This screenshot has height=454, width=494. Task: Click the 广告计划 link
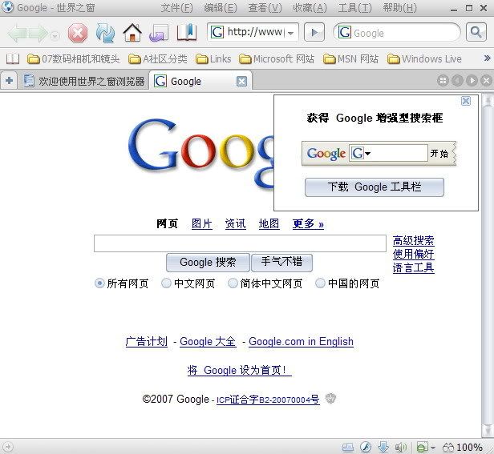tap(147, 341)
